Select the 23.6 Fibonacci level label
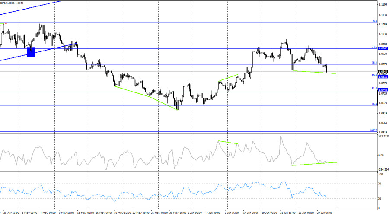 tap(374, 47)
